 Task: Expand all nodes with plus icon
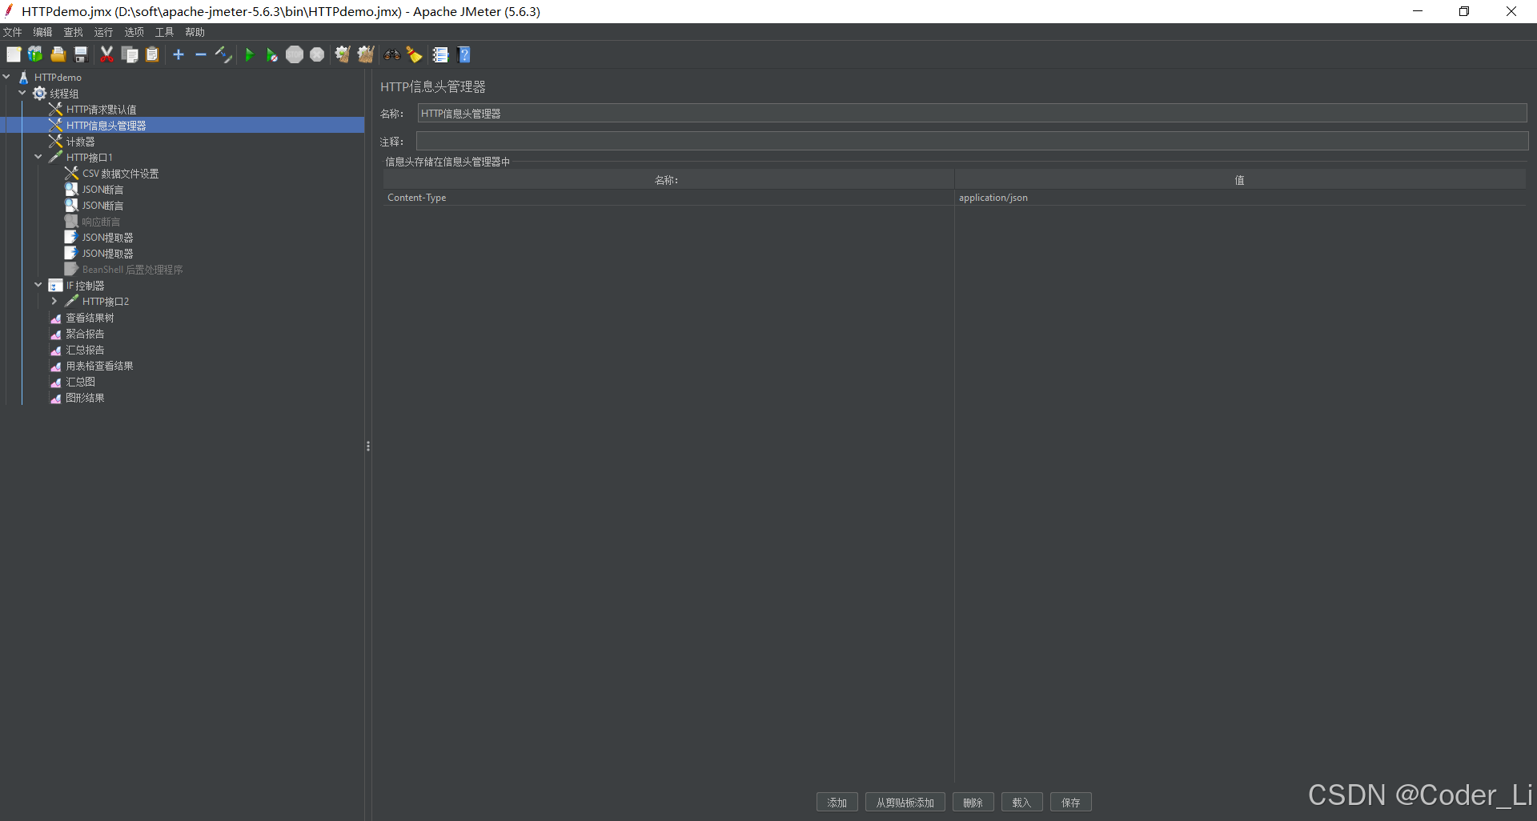(179, 54)
